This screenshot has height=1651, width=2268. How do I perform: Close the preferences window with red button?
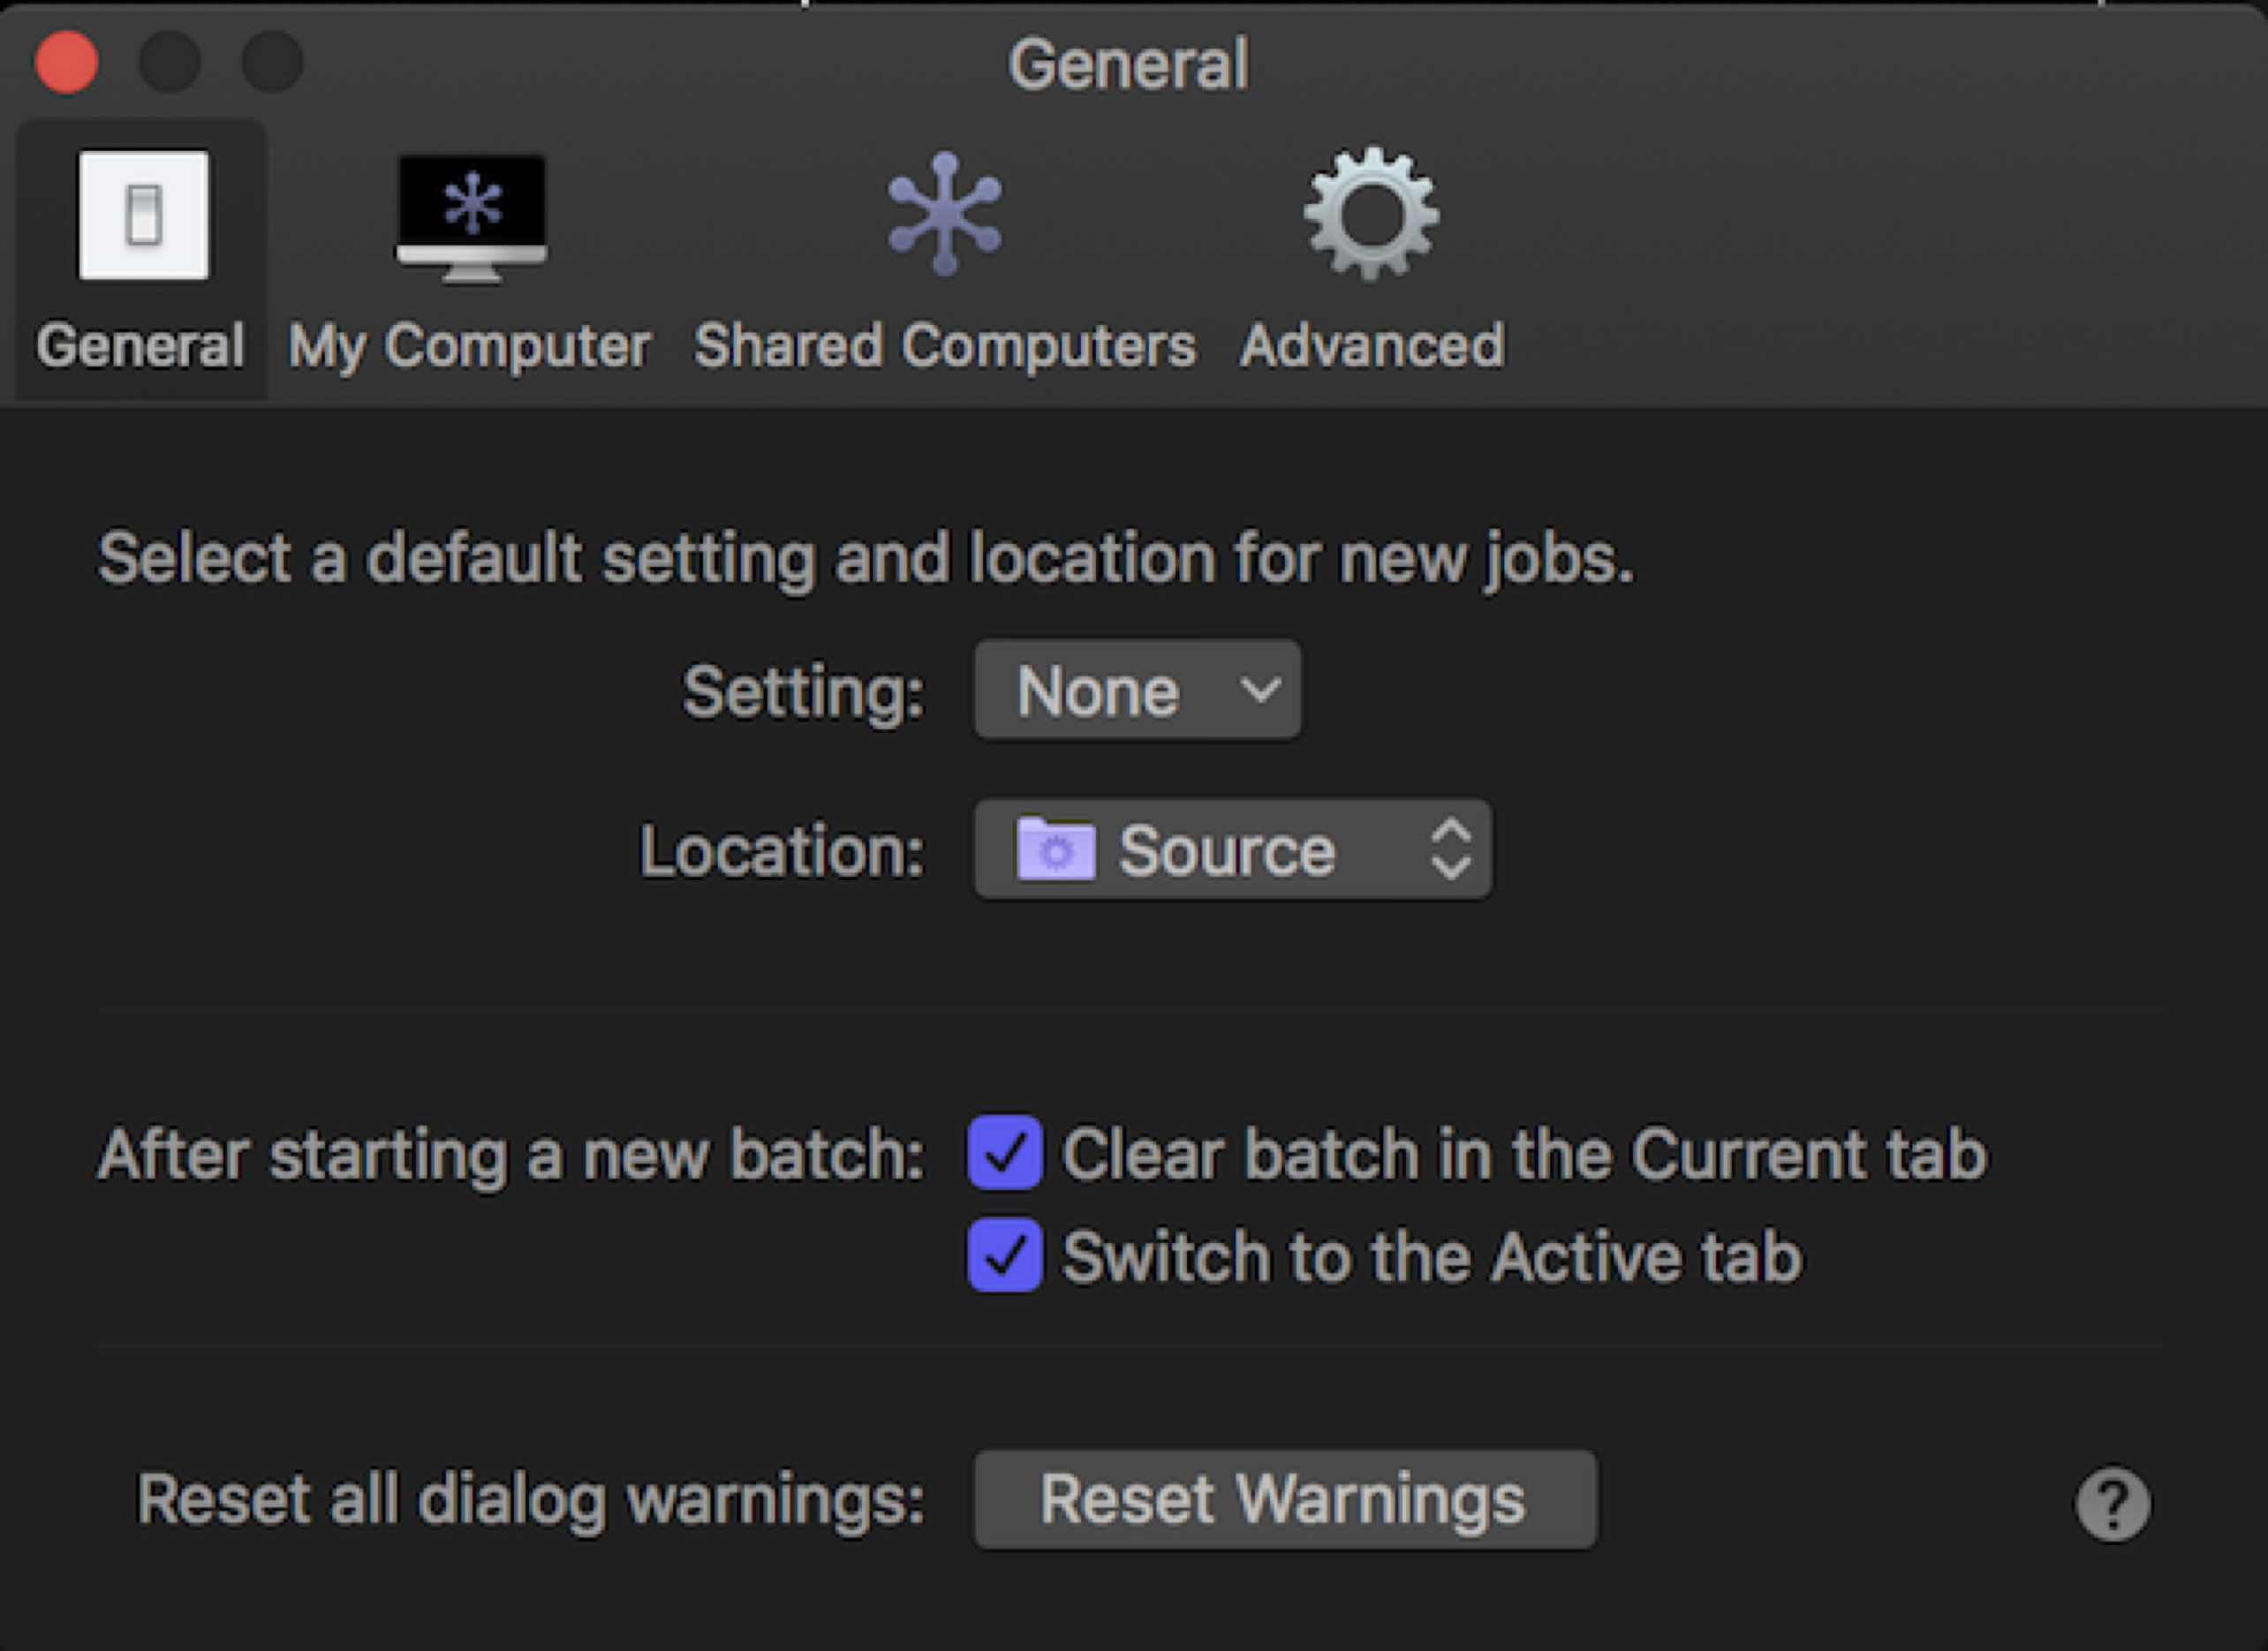pos(66,62)
